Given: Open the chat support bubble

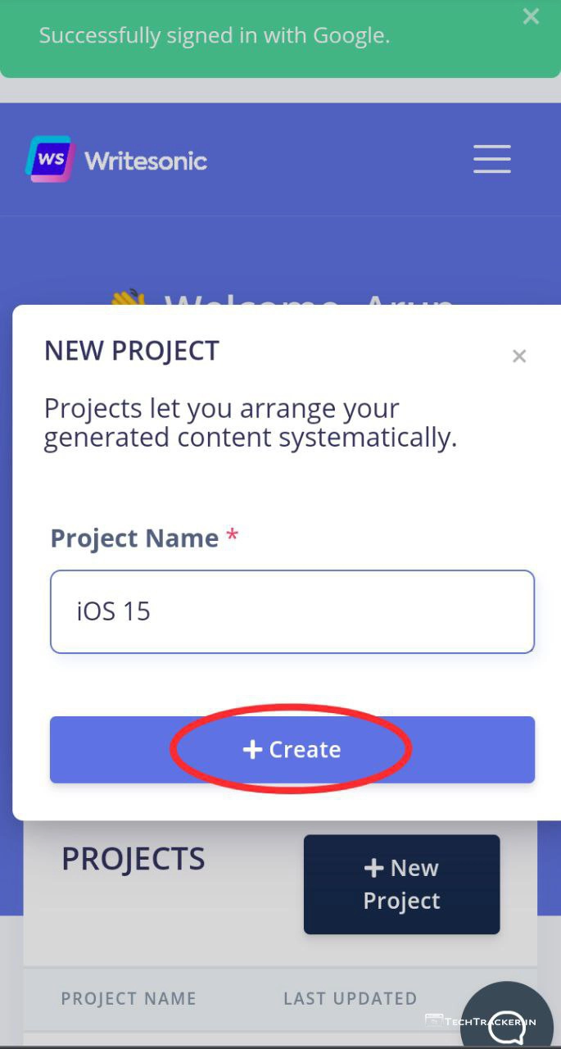Looking at the screenshot, I should pos(506,1020).
